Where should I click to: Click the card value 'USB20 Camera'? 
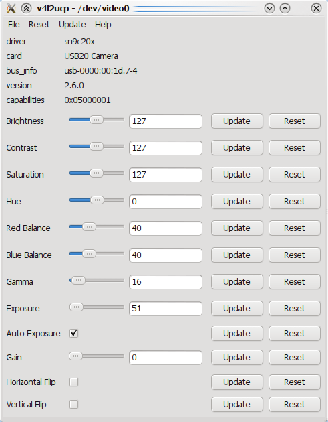(x=91, y=56)
